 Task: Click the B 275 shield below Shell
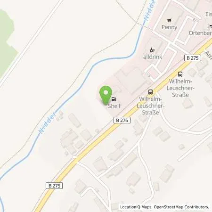(x=122, y=120)
